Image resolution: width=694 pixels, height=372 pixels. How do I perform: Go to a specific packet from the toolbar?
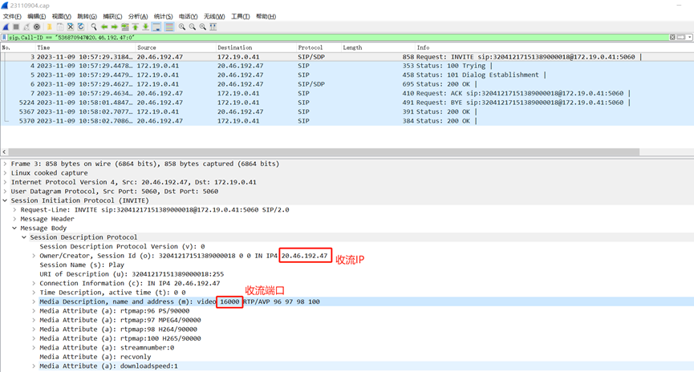125,26
